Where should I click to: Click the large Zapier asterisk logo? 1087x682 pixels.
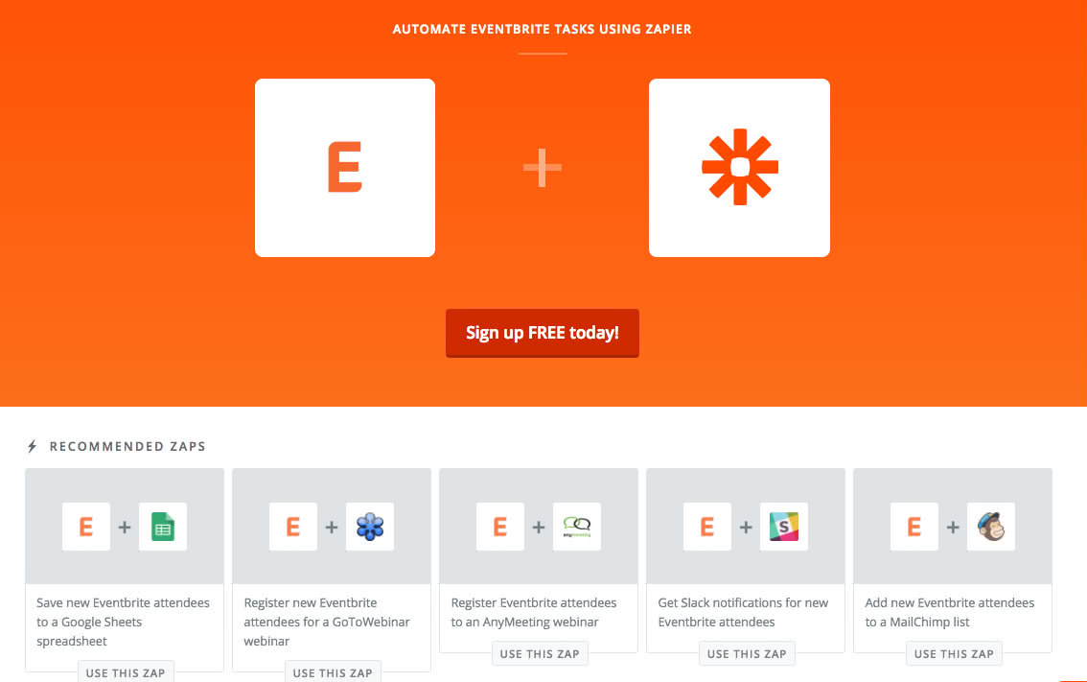pos(738,167)
